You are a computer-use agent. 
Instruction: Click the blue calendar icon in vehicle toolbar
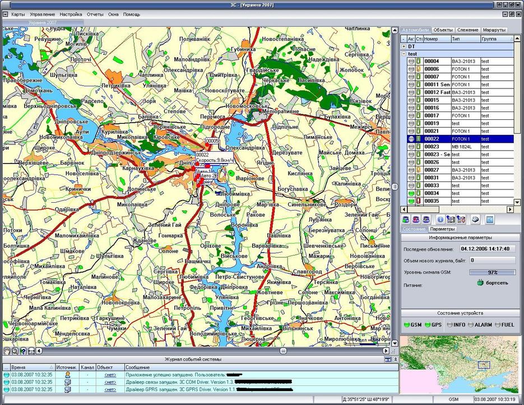click(x=489, y=220)
